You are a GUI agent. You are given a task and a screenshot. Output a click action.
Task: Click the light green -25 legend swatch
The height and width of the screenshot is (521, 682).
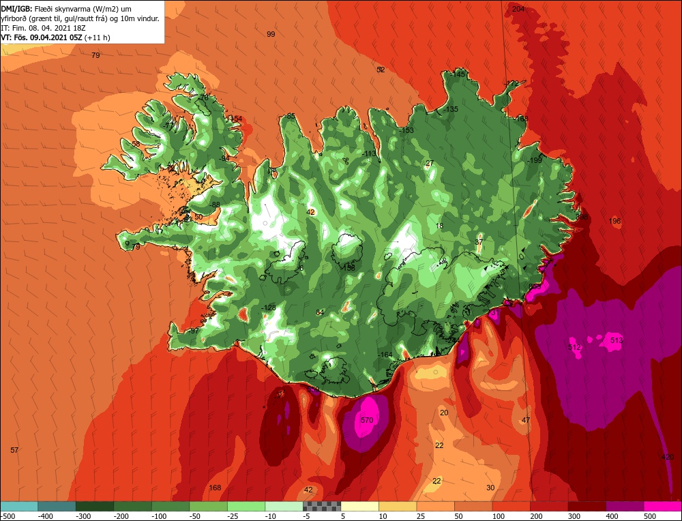click(246, 506)
